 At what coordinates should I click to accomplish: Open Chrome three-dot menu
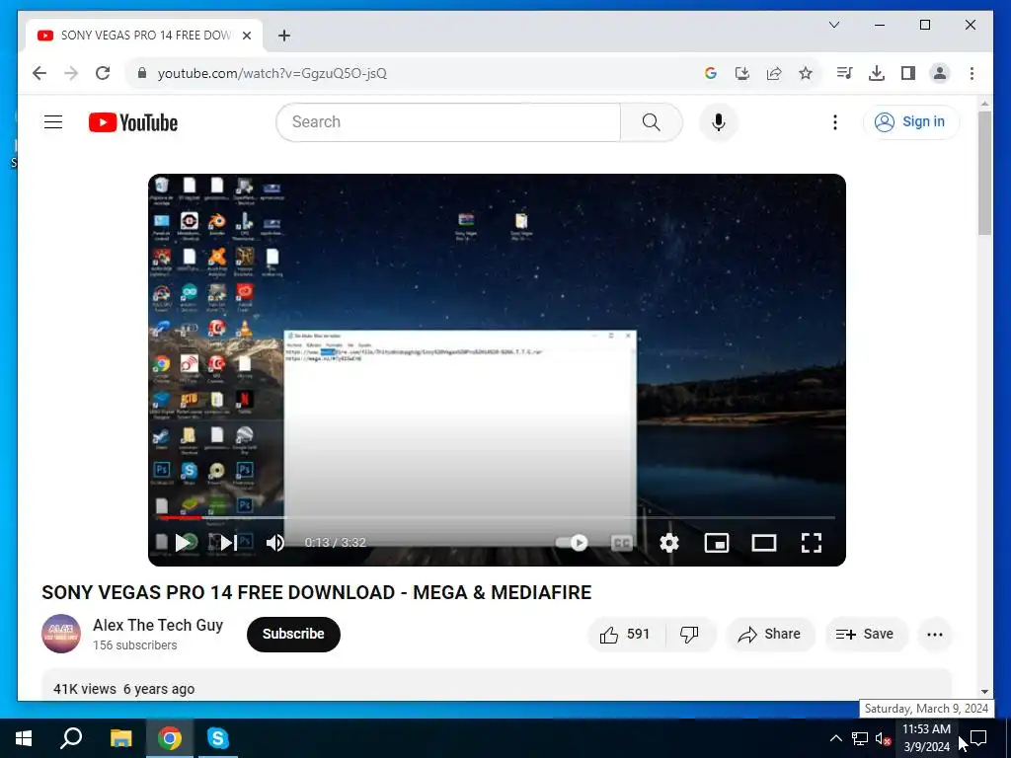(972, 73)
